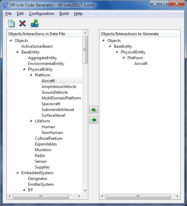Open the Build menu
Viewport: 187px width, 206px height.
64,14
